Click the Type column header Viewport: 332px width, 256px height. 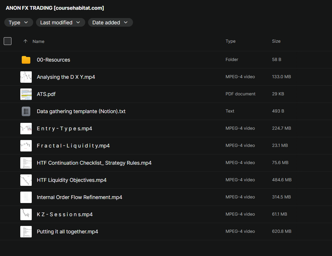point(230,41)
